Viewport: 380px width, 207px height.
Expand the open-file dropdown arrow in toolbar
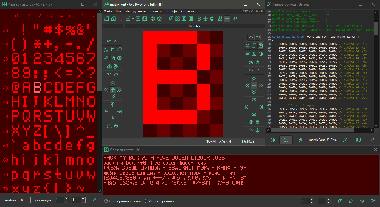133,19
